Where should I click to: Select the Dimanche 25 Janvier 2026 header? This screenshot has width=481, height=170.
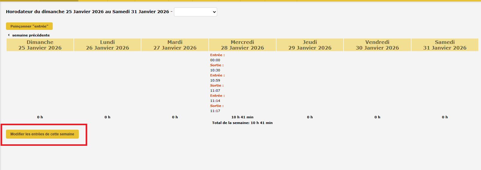pyautogui.click(x=40, y=45)
